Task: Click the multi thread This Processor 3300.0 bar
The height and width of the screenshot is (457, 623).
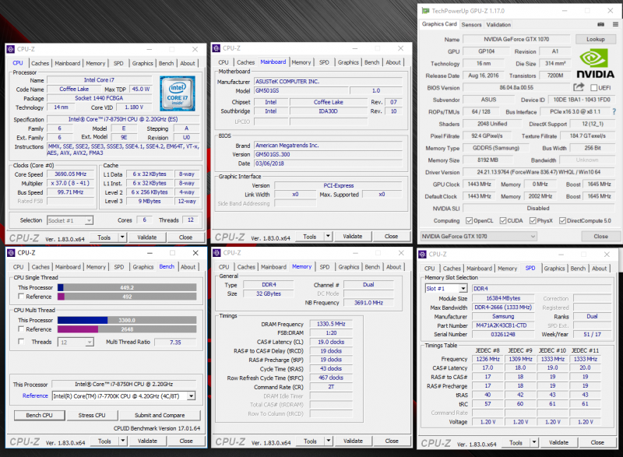Action: (x=127, y=320)
